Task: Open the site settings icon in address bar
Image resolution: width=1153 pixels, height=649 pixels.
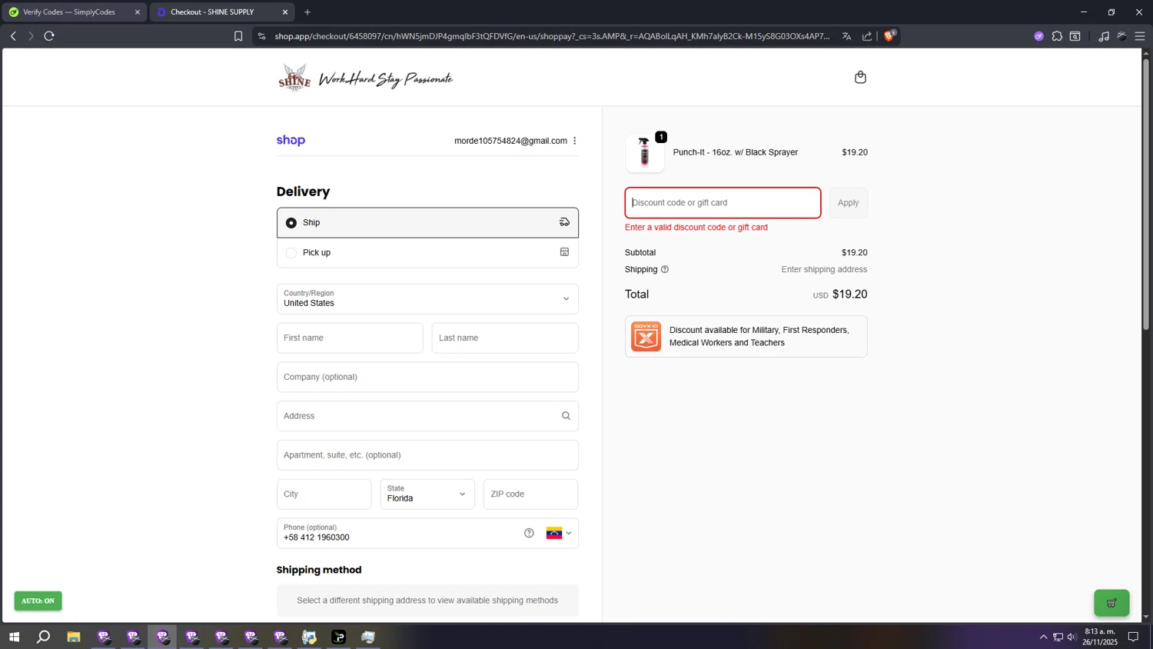Action: tap(262, 36)
